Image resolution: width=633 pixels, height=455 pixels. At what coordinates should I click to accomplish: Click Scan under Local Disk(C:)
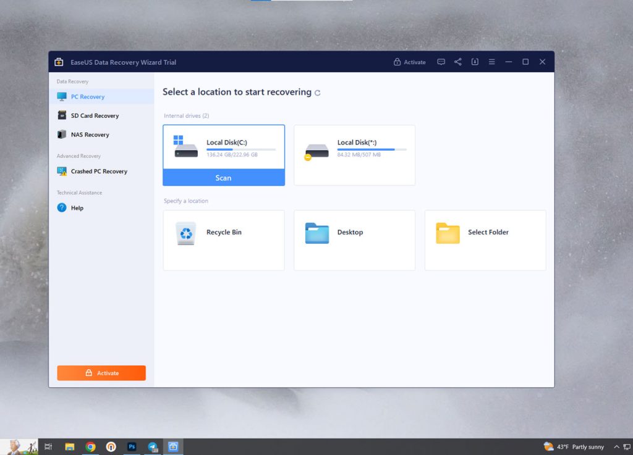[223, 178]
